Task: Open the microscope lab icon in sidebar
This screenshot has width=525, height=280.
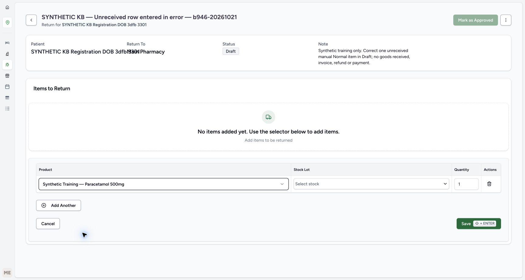Action: 7,54
